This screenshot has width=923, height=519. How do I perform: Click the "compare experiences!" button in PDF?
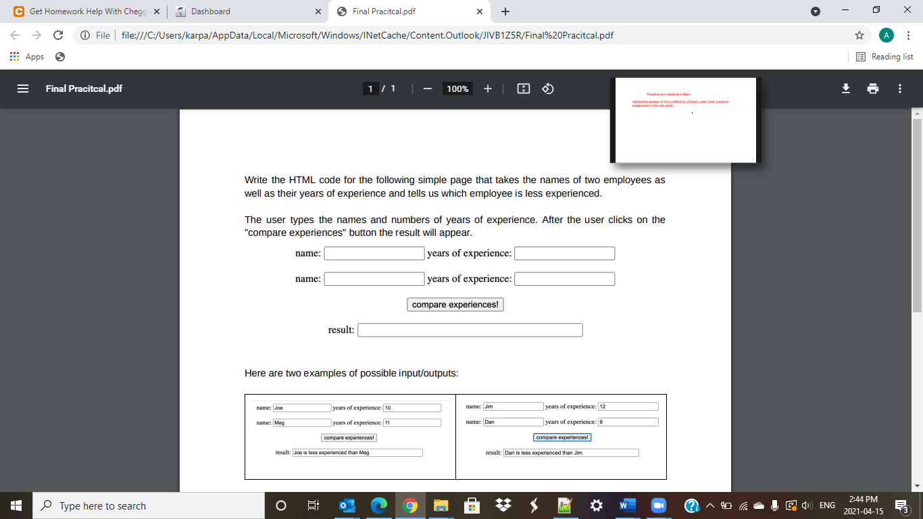click(x=455, y=305)
